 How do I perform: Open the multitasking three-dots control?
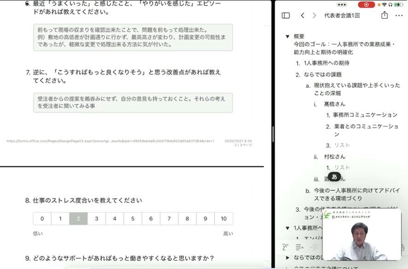[x=341, y=4]
